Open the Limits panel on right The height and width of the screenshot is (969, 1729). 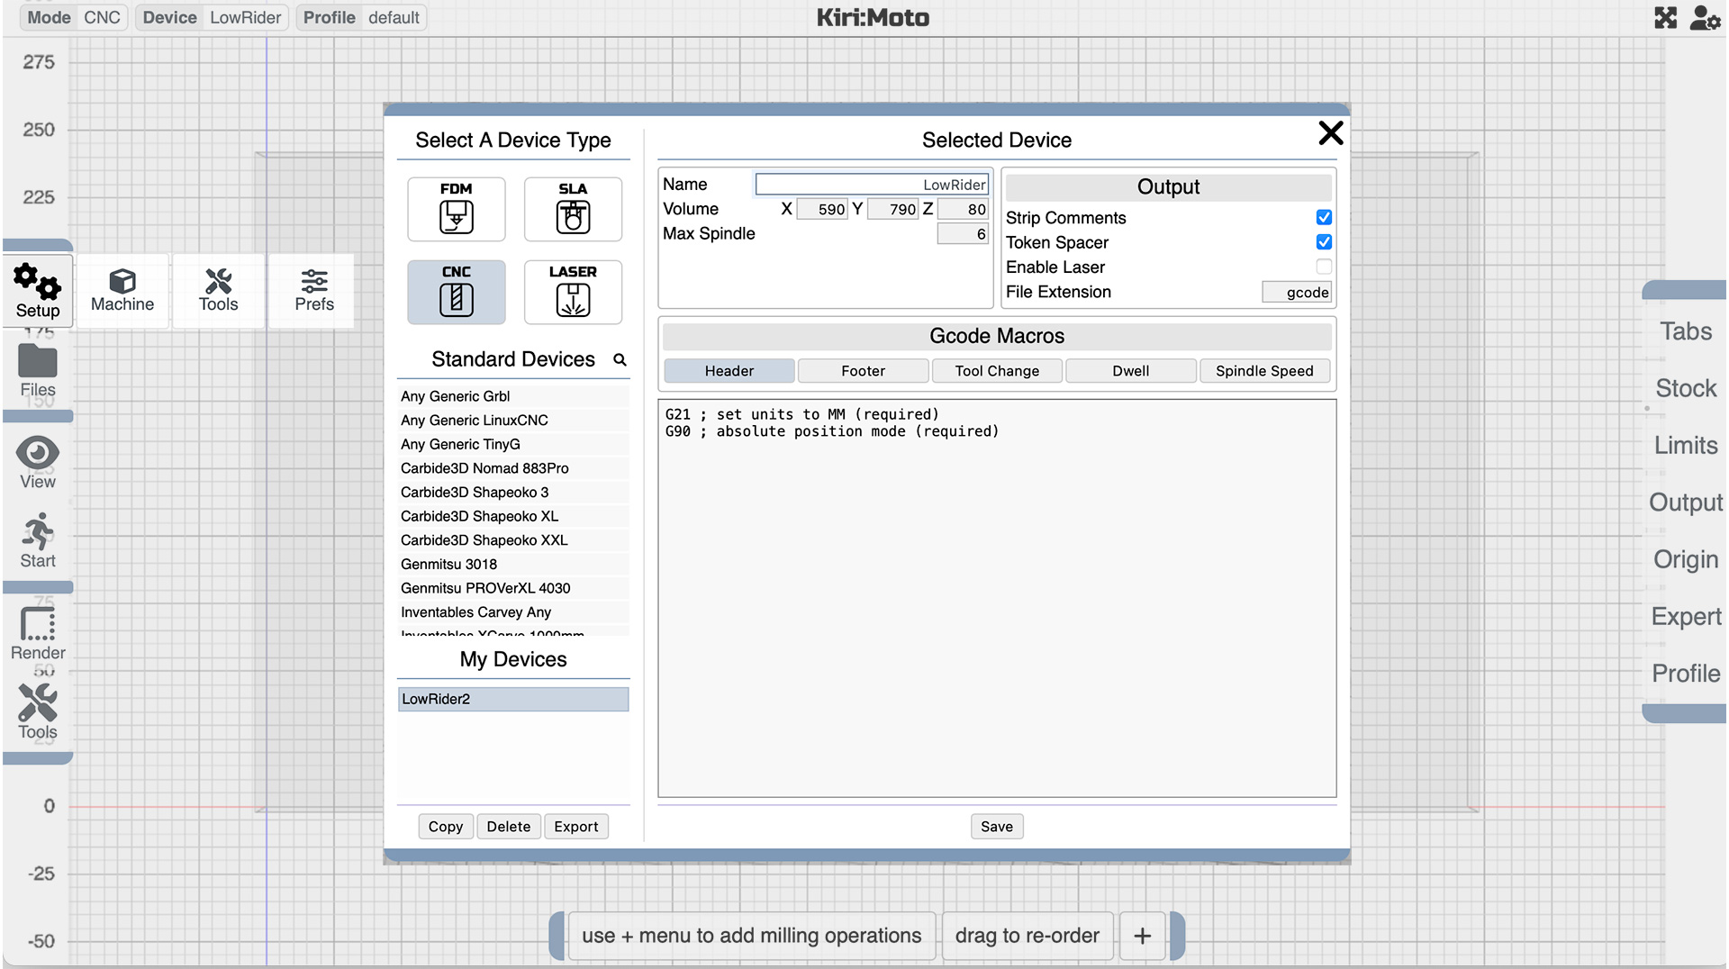click(x=1686, y=445)
